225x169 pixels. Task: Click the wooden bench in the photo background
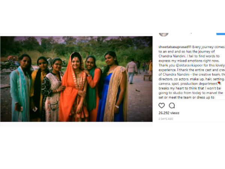[148, 78]
